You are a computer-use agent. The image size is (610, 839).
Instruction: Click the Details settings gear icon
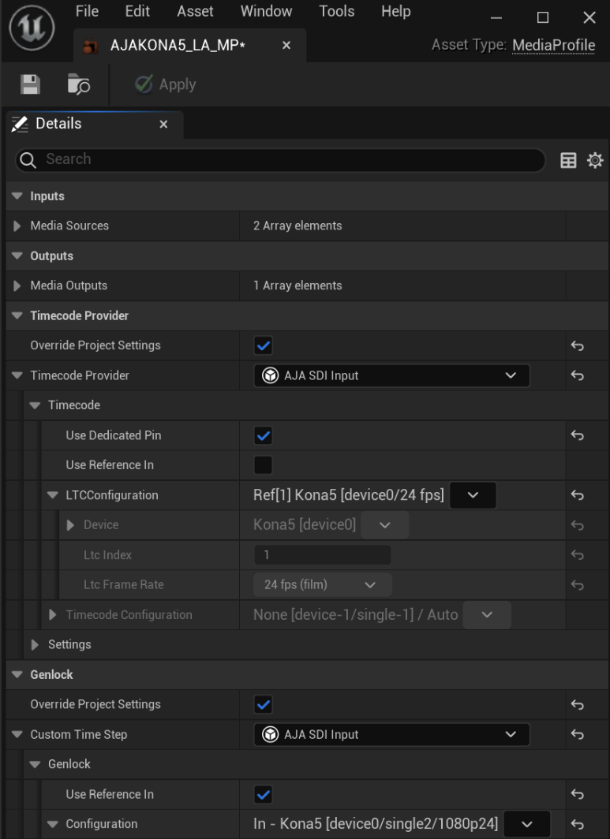click(x=594, y=159)
